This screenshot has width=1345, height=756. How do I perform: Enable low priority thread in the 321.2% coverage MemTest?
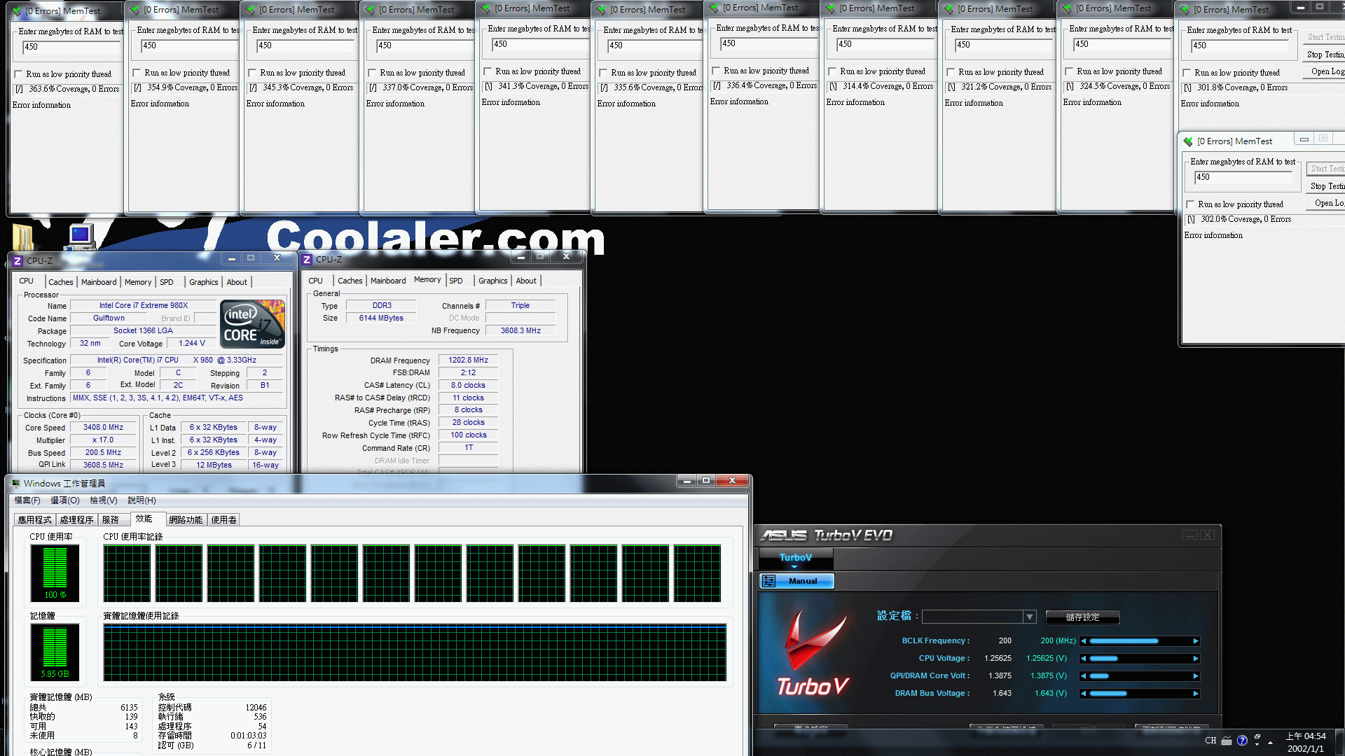(x=951, y=72)
